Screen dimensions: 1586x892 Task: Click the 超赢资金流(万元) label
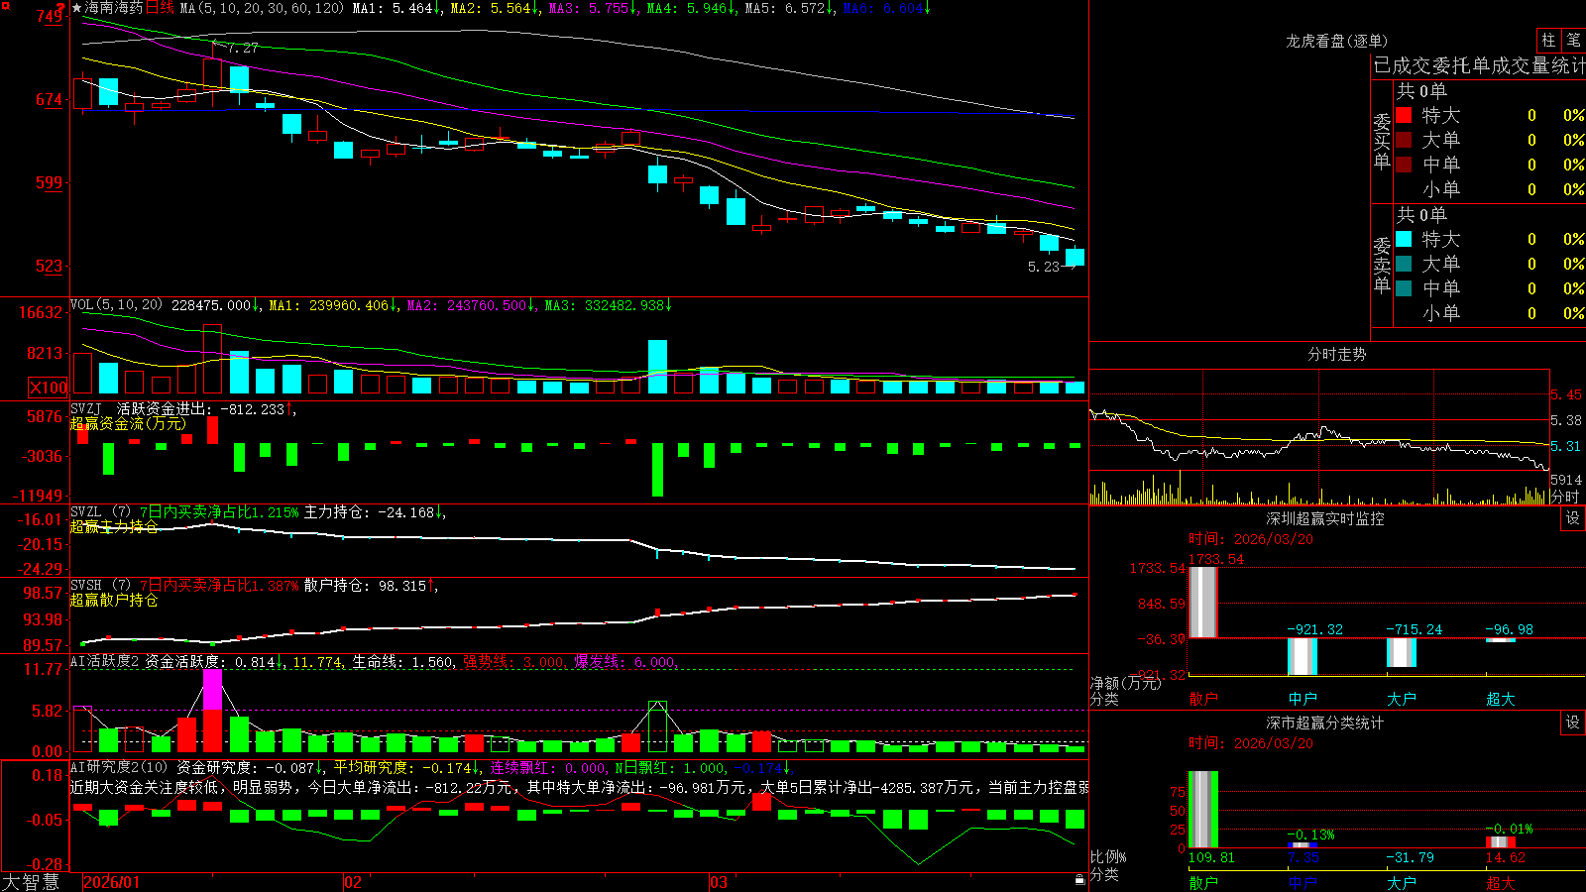[129, 423]
